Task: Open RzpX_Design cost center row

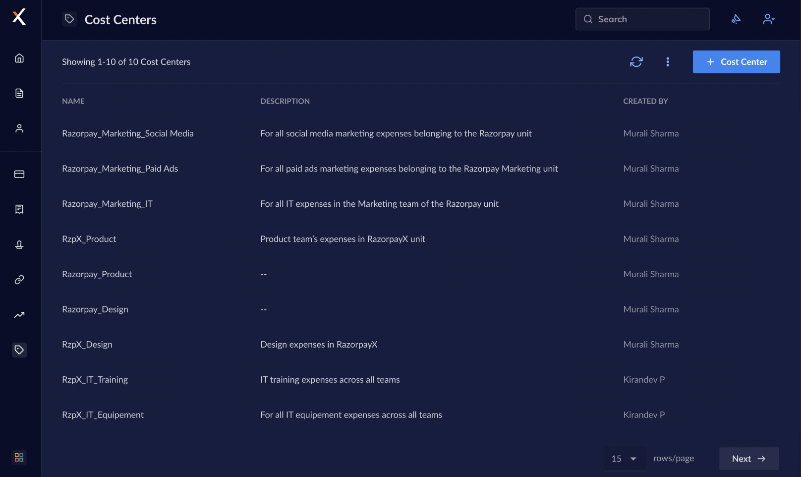Action: [421, 345]
